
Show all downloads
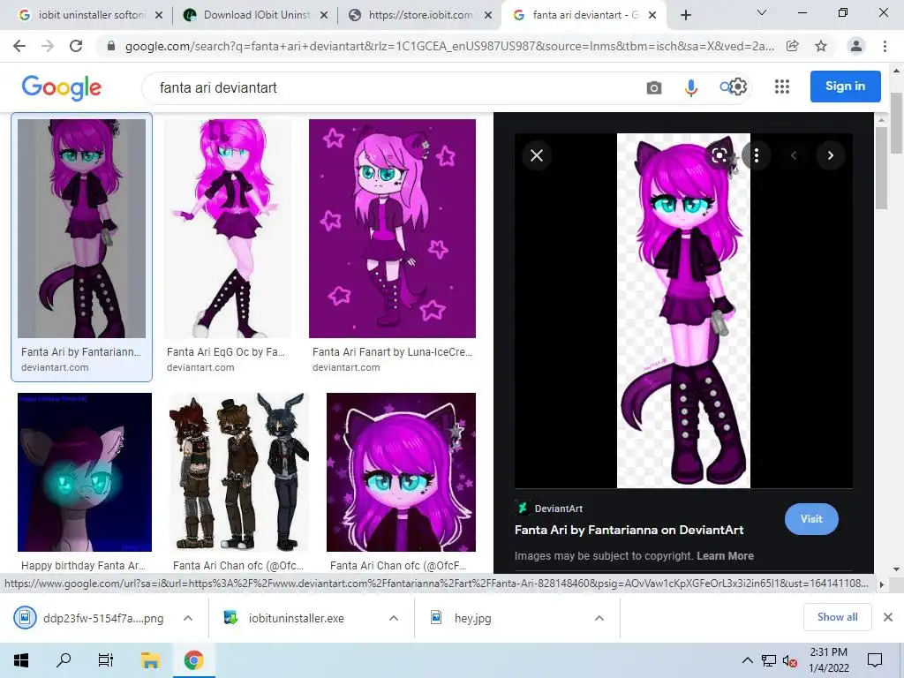837,617
